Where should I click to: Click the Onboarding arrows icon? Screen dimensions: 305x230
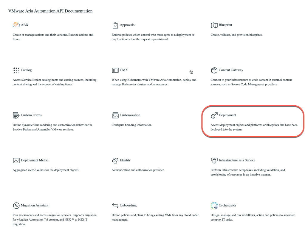pos(115,205)
